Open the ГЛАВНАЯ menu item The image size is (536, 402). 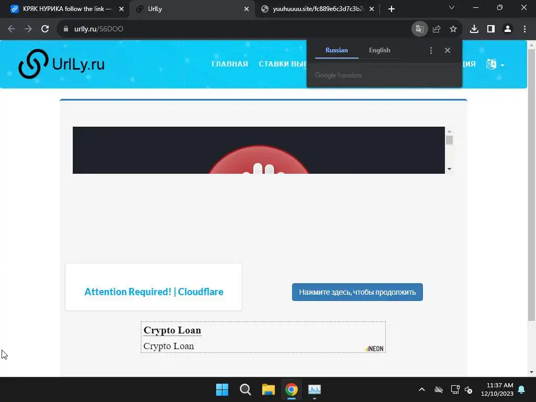(x=230, y=64)
